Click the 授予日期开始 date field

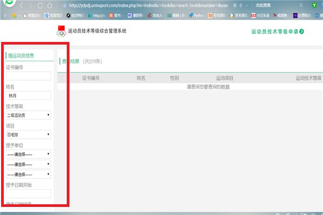[x=29, y=194]
